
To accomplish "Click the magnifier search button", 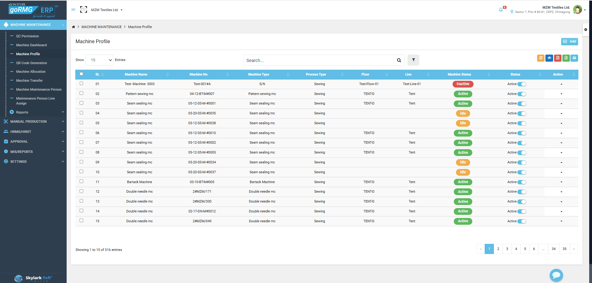I will coord(399,60).
